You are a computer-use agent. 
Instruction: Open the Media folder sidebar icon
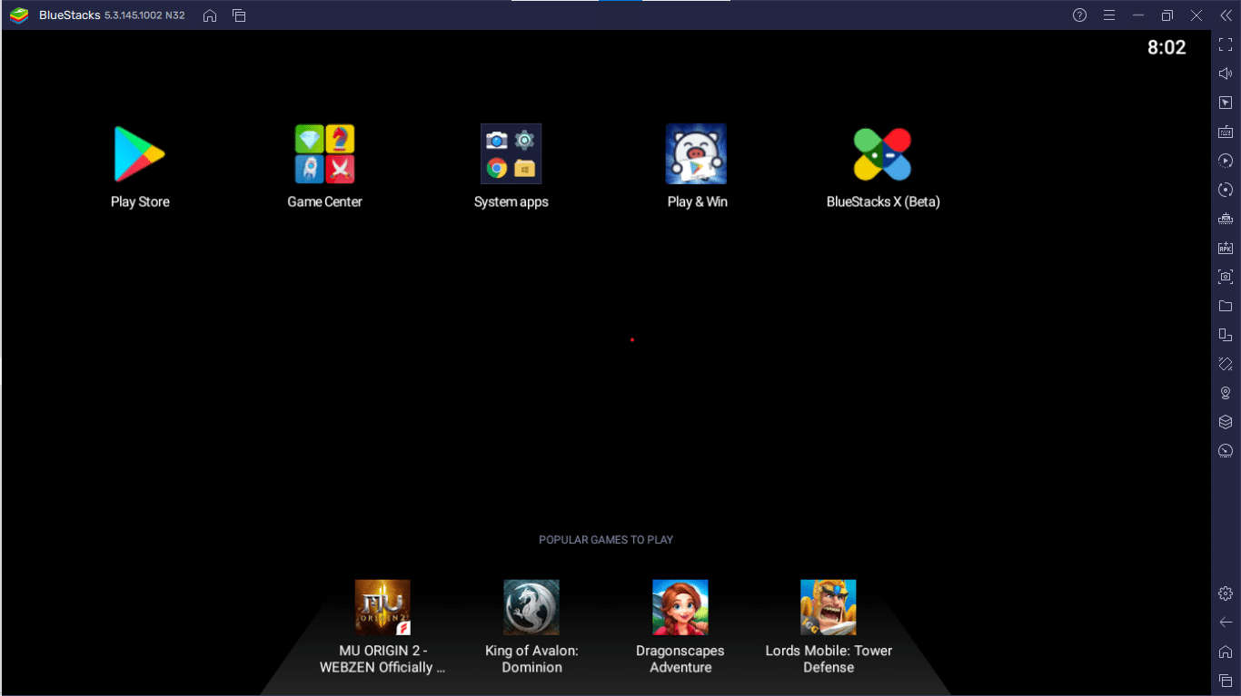click(x=1226, y=306)
